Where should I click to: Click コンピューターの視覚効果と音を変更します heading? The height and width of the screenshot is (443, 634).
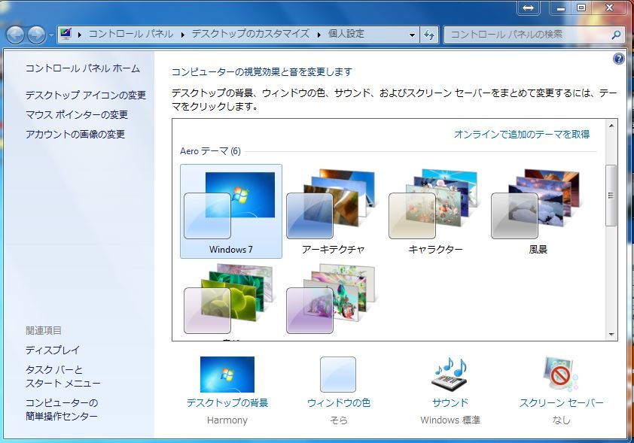(262, 72)
